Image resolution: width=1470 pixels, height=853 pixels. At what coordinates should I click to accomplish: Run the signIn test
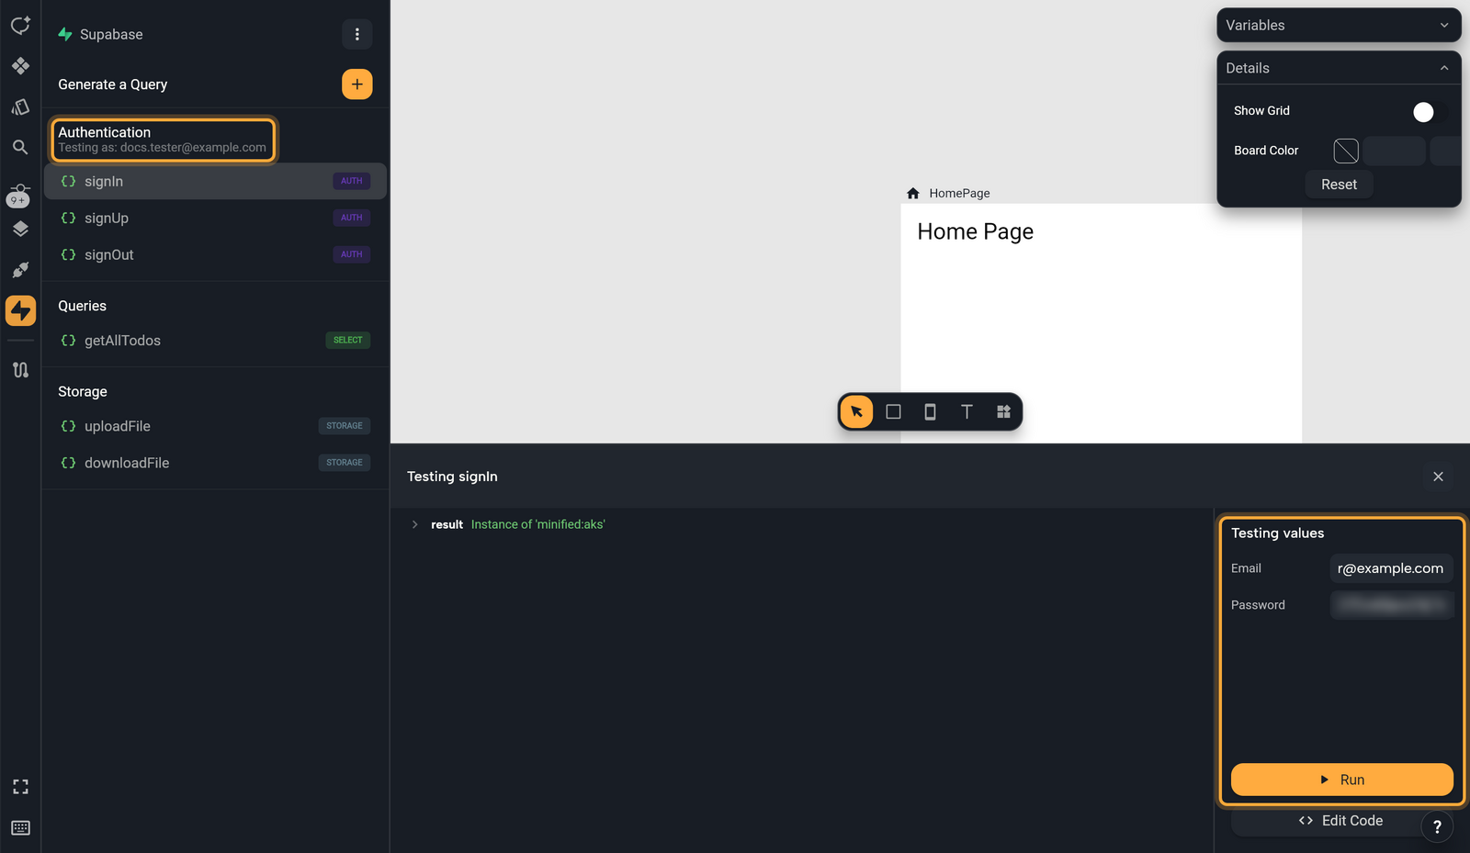(1341, 780)
